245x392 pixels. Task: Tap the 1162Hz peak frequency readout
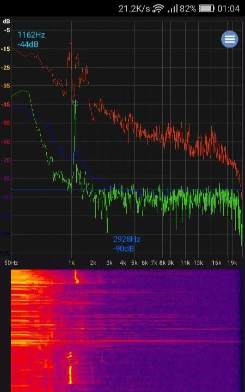click(31, 35)
